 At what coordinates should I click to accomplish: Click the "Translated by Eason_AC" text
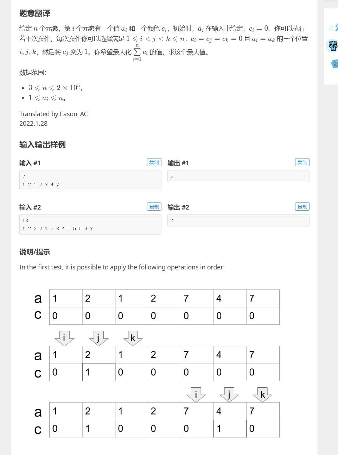[53, 114]
